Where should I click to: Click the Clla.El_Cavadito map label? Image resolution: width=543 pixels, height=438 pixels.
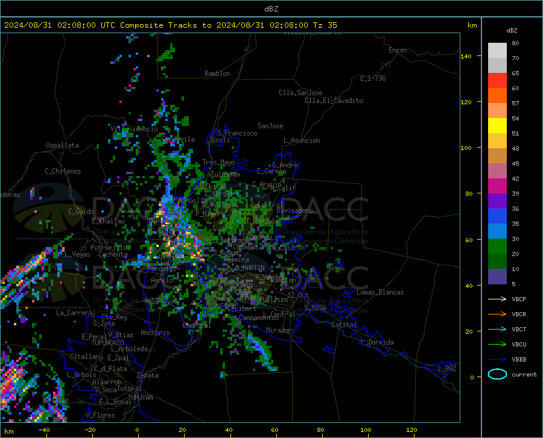[334, 101]
